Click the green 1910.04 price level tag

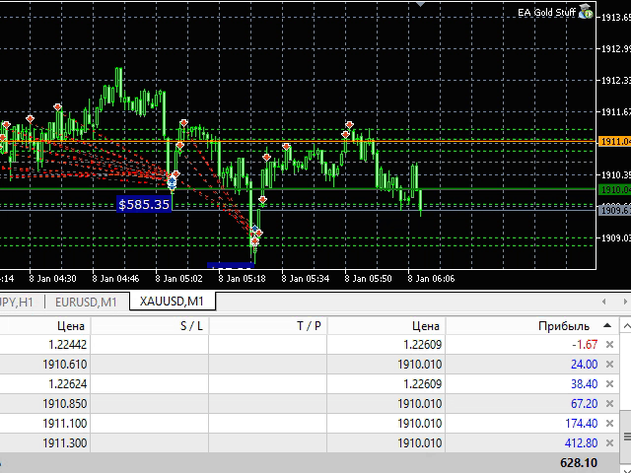[614, 189]
